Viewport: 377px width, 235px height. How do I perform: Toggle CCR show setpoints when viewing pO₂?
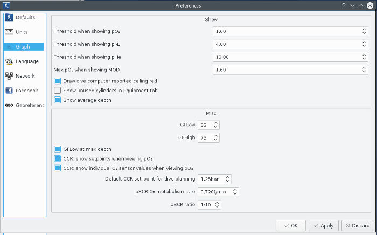click(58, 158)
